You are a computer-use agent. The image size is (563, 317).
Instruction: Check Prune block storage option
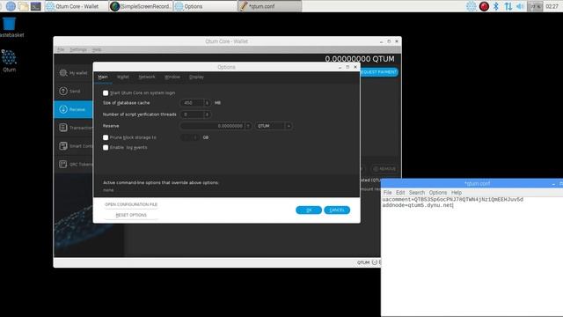point(106,137)
